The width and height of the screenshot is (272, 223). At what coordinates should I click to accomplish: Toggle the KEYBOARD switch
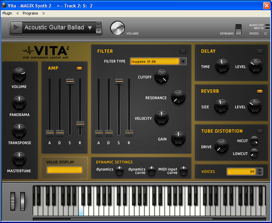click(238, 30)
